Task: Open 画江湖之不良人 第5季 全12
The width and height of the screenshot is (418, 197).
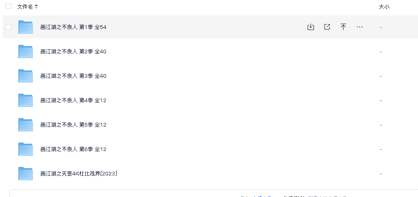Action: (x=73, y=125)
